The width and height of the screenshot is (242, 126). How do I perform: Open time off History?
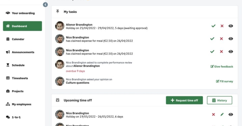[219, 100]
